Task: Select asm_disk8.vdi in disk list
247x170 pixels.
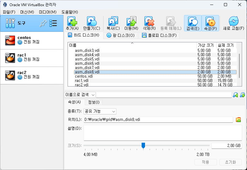Action: click(x=155, y=72)
